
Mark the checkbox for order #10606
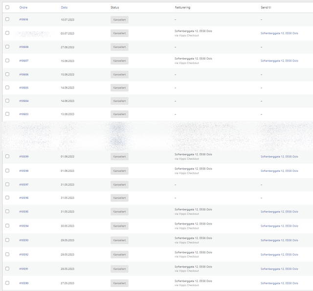(7, 74)
